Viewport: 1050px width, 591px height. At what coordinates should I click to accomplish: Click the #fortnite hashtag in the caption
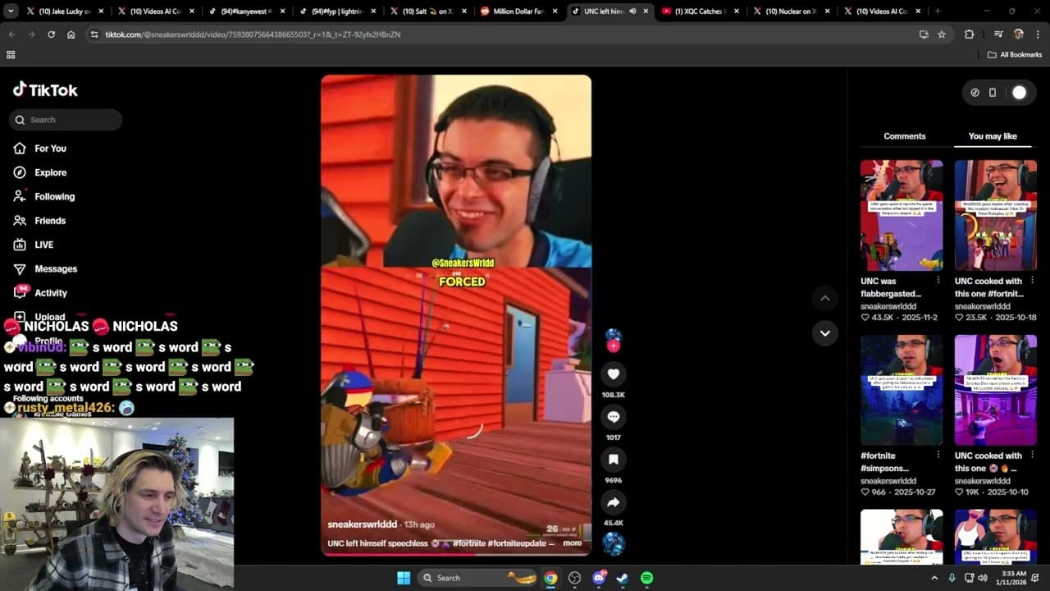[469, 543]
